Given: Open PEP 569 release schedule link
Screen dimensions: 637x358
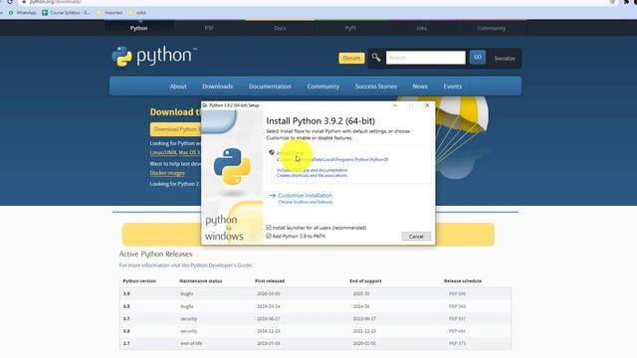Looking at the screenshot, I should click(x=457, y=306).
